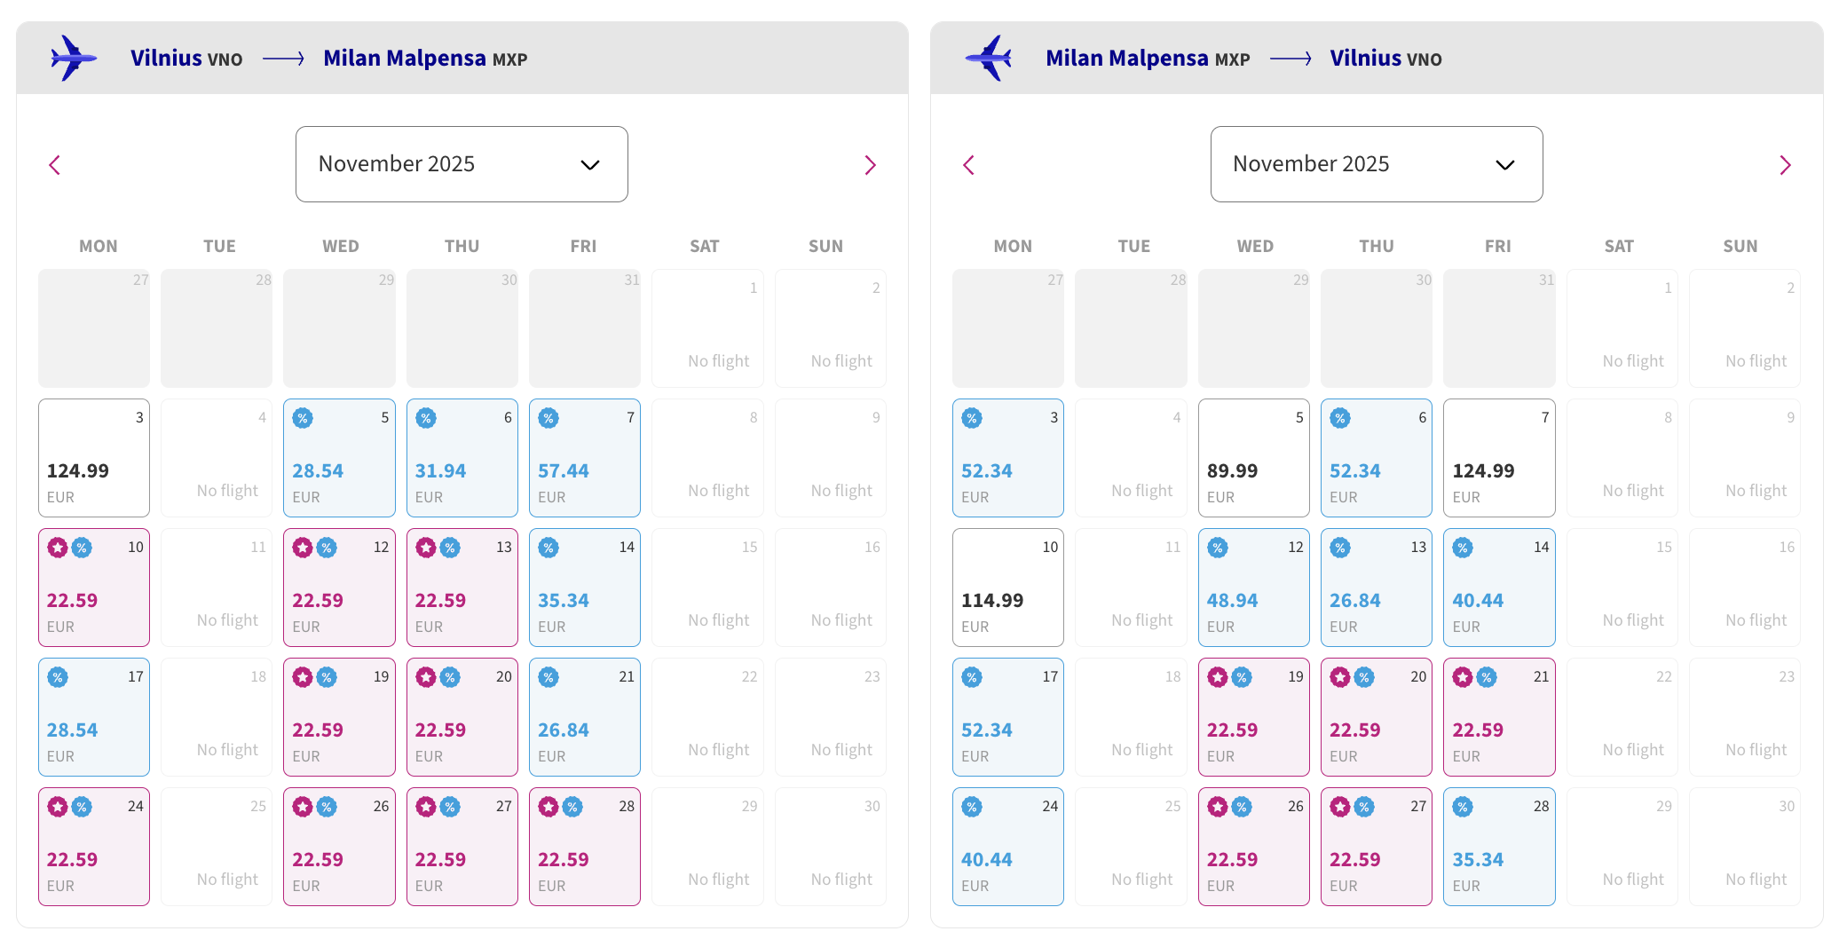This screenshot has height=939, width=1839.
Task: Choose return flight November 5 at 89.99 EUR
Action: 1253,458
